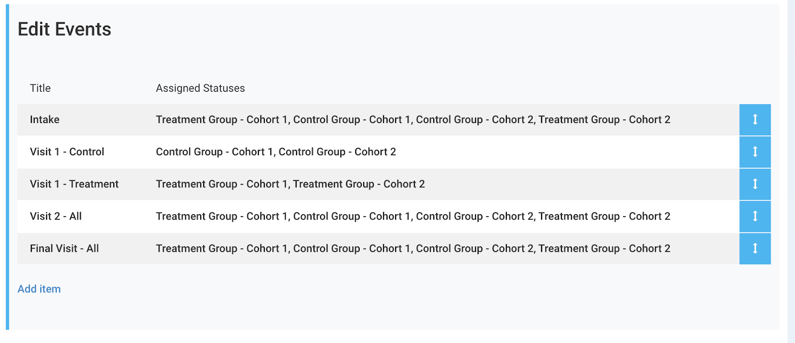Open the Final Visit - All event
This screenshot has height=343, width=795.
pyautogui.click(x=64, y=248)
